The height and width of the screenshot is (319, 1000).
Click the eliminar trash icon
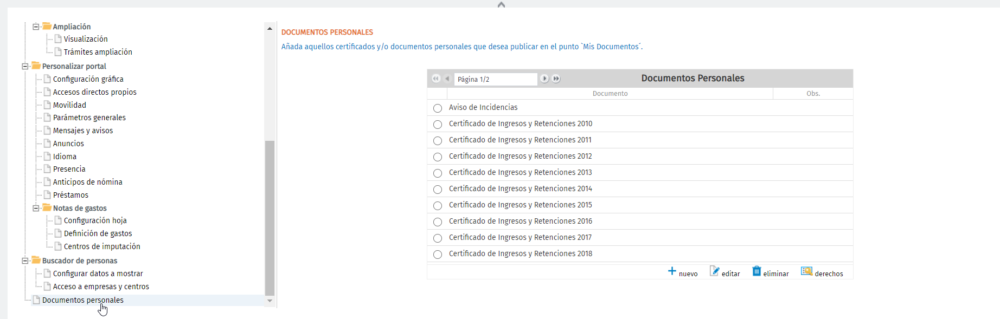[757, 271]
